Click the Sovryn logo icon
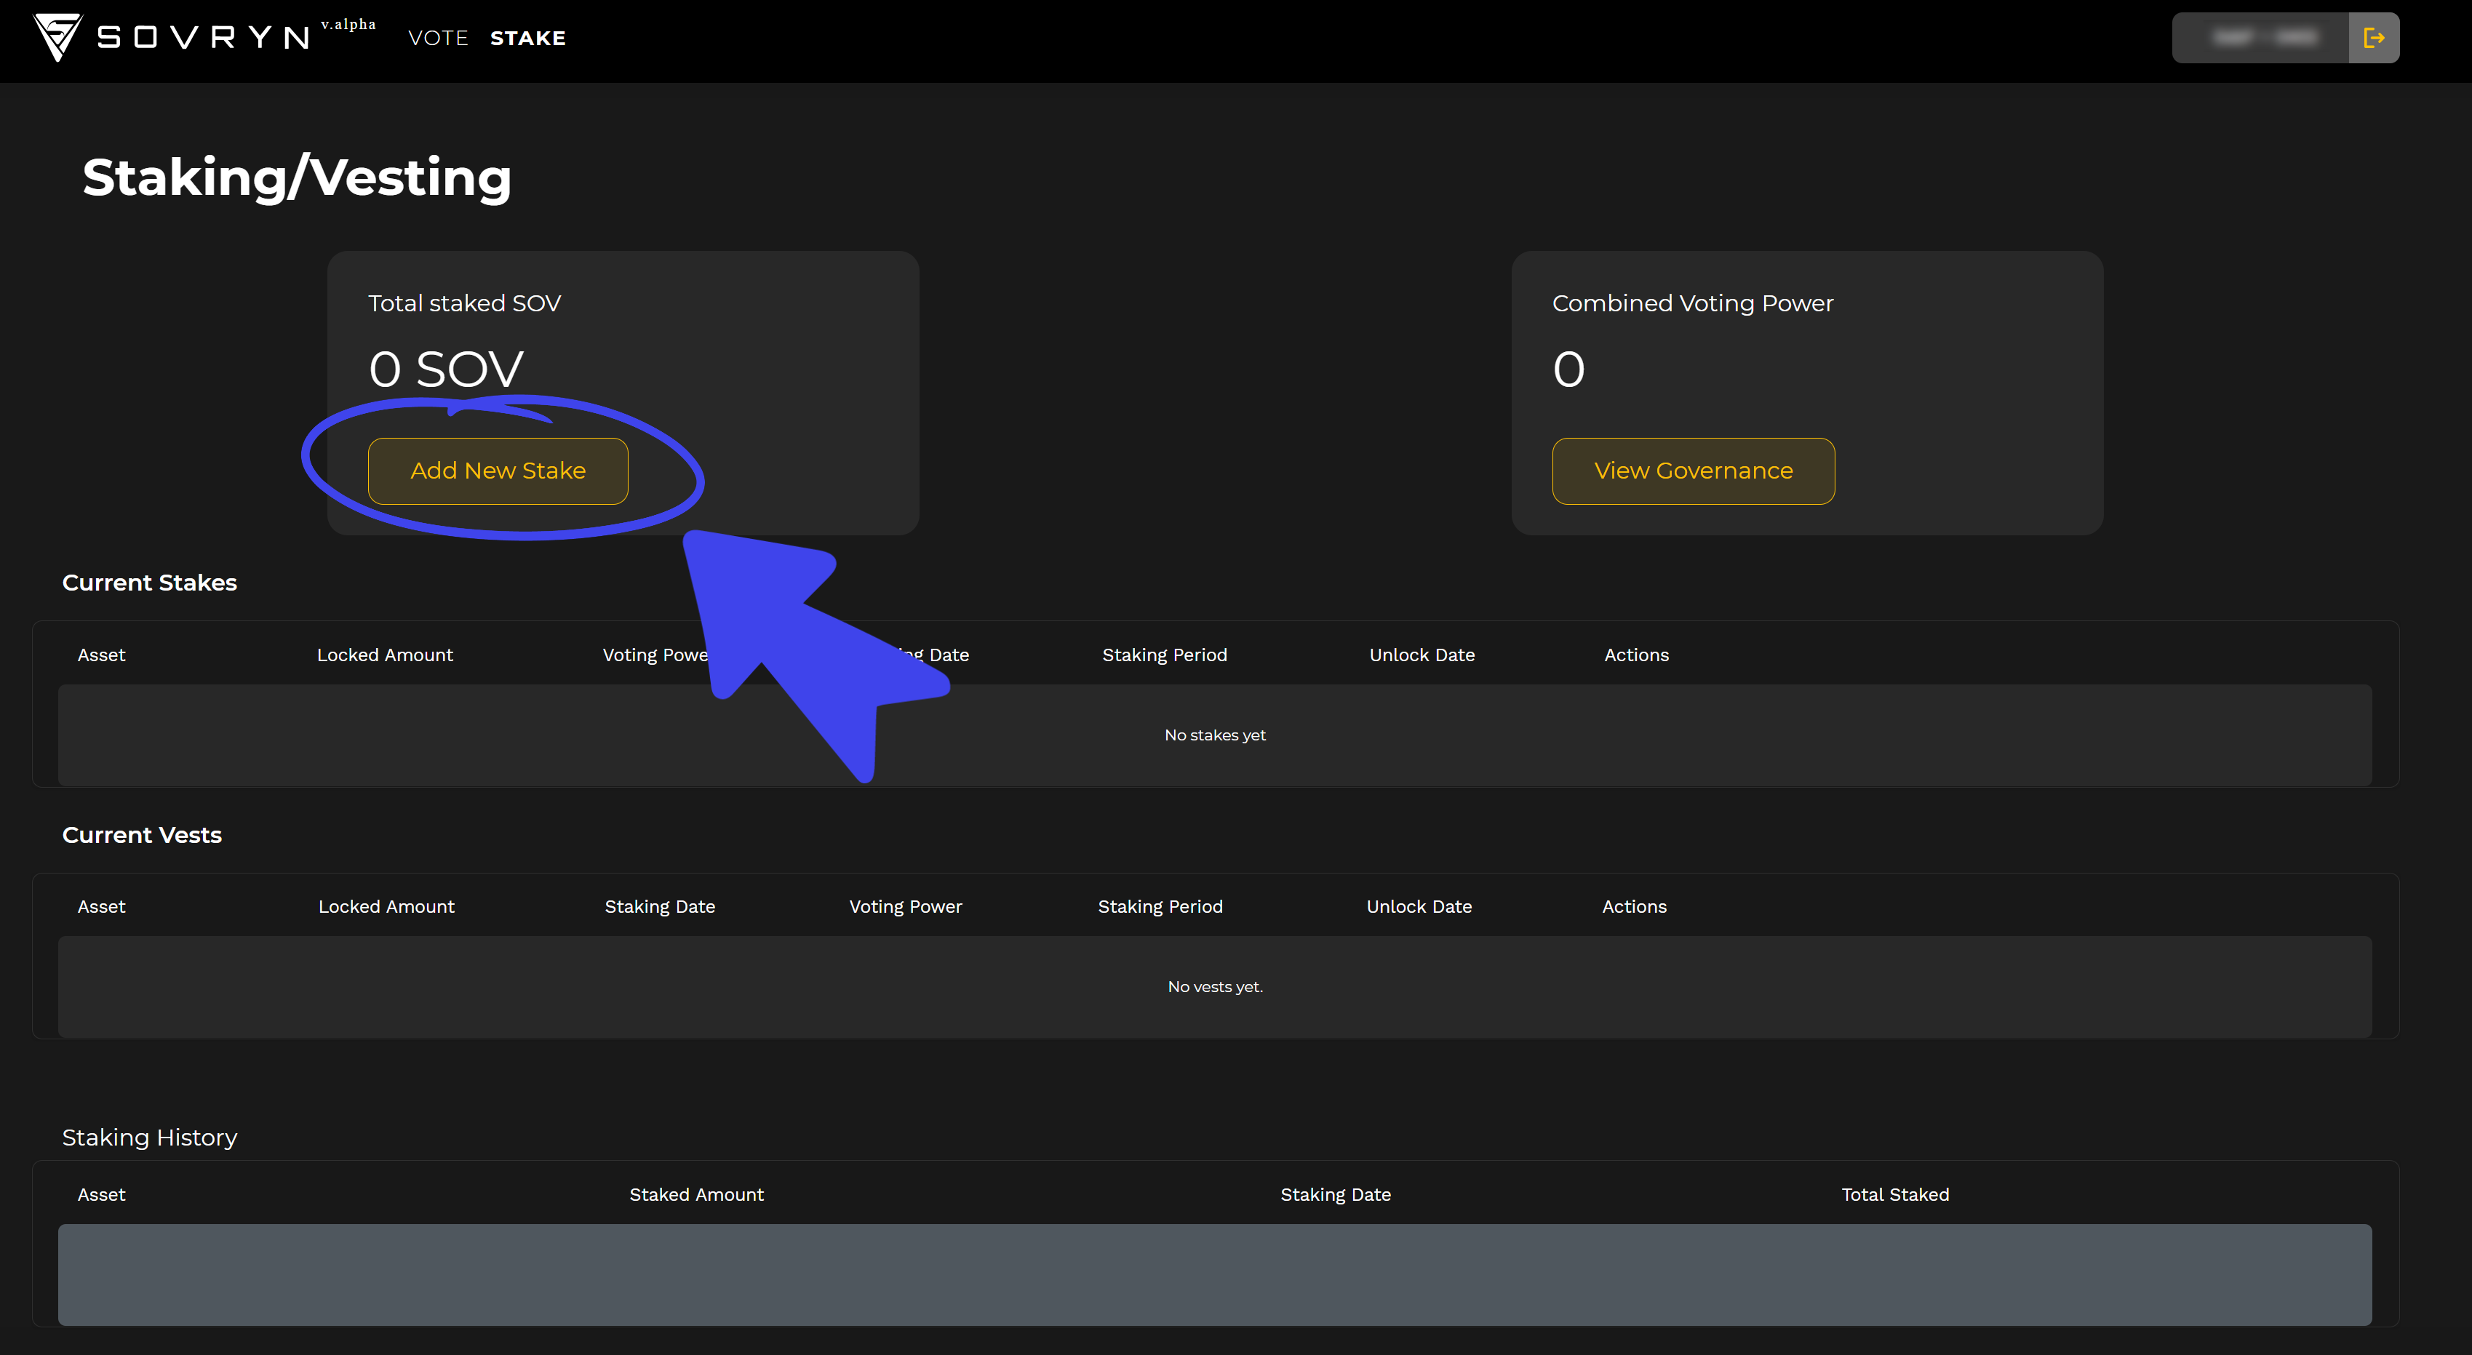Image resolution: width=2472 pixels, height=1355 pixels. point(58,37)
